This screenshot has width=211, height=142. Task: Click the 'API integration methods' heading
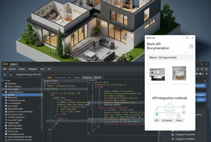[169, 98]
